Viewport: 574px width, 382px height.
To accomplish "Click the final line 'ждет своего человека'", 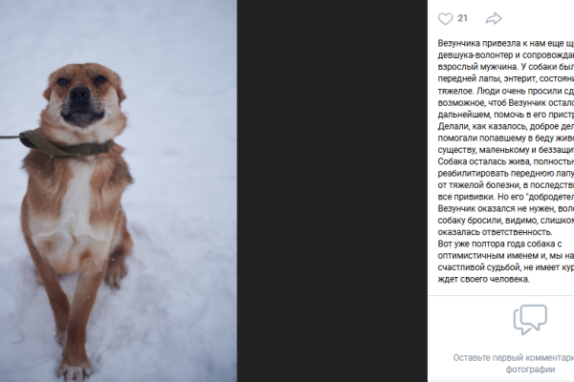I will [483, 279].
